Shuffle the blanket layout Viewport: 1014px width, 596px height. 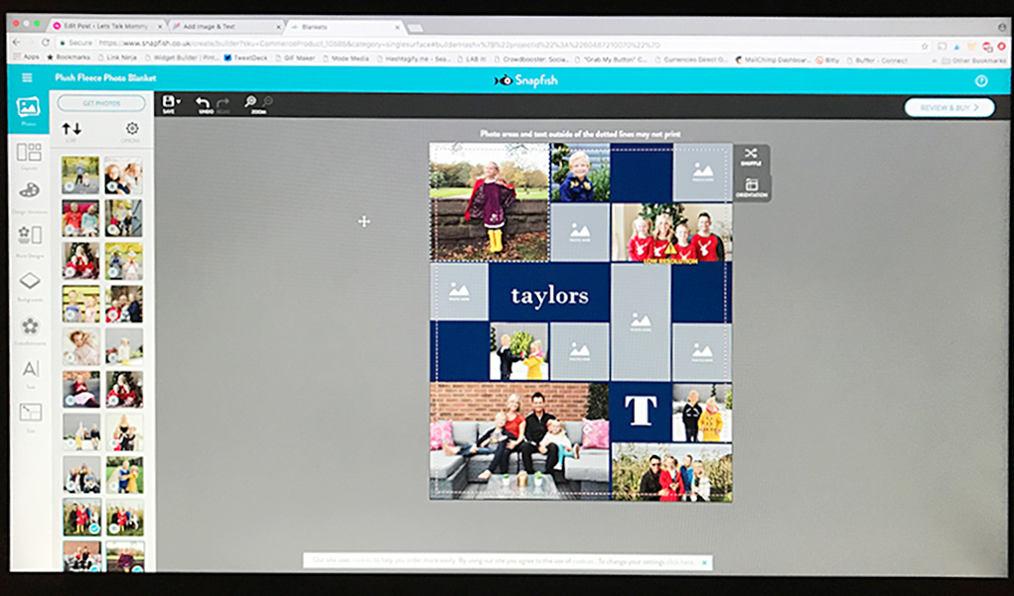pyautogui.click(x=751, y=157)
